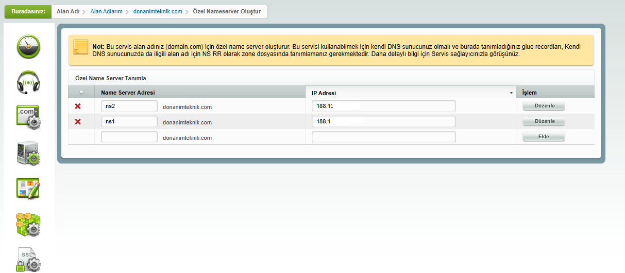The height and width of the screenshot is (273, 625).
Task: Open the website builder icon in sidebar
Action: tap(29, 189)
